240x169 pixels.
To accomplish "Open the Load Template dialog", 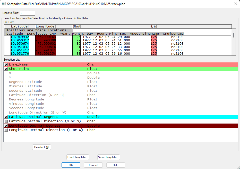I will click(78, 157).
